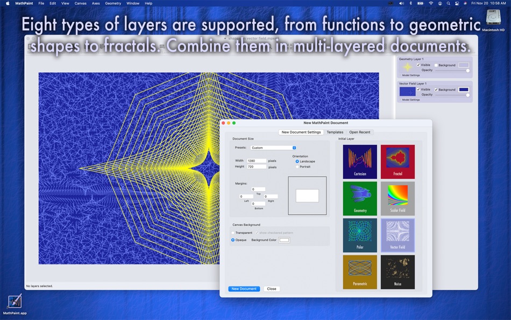Click the Siri icon in menu bar

pyautogui.click(x=465, y=3)
